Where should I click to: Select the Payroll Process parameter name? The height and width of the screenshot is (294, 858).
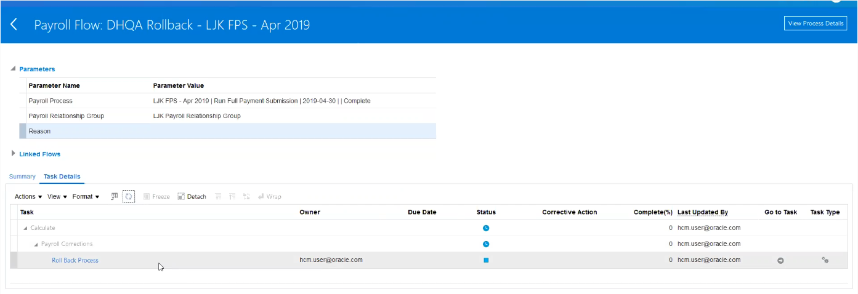[51, 101]
